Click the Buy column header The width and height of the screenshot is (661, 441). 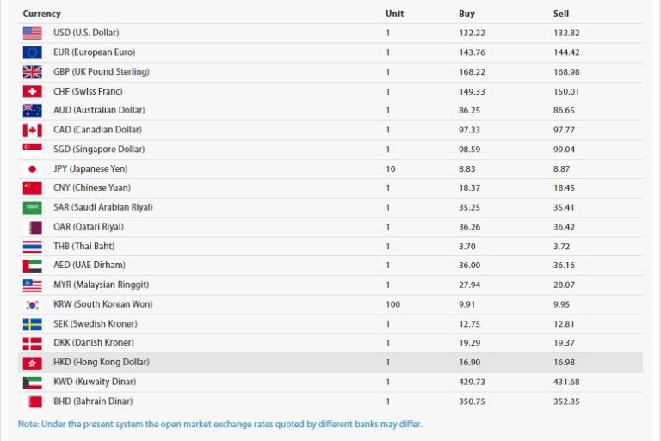tap(466, 14)
